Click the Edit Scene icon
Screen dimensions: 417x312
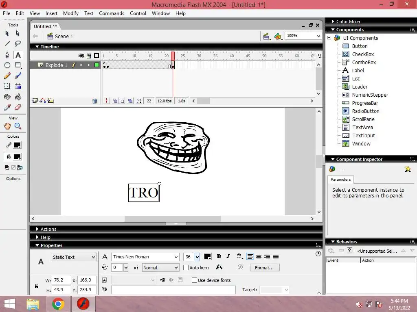coord(266,36)
